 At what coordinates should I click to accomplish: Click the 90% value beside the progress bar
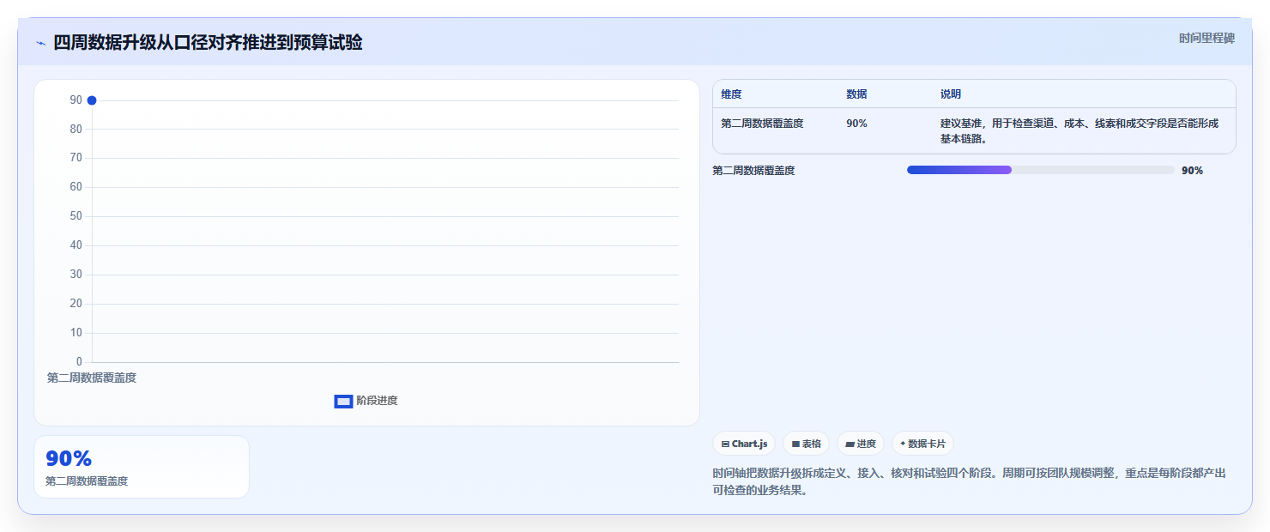pos(1192,171)
